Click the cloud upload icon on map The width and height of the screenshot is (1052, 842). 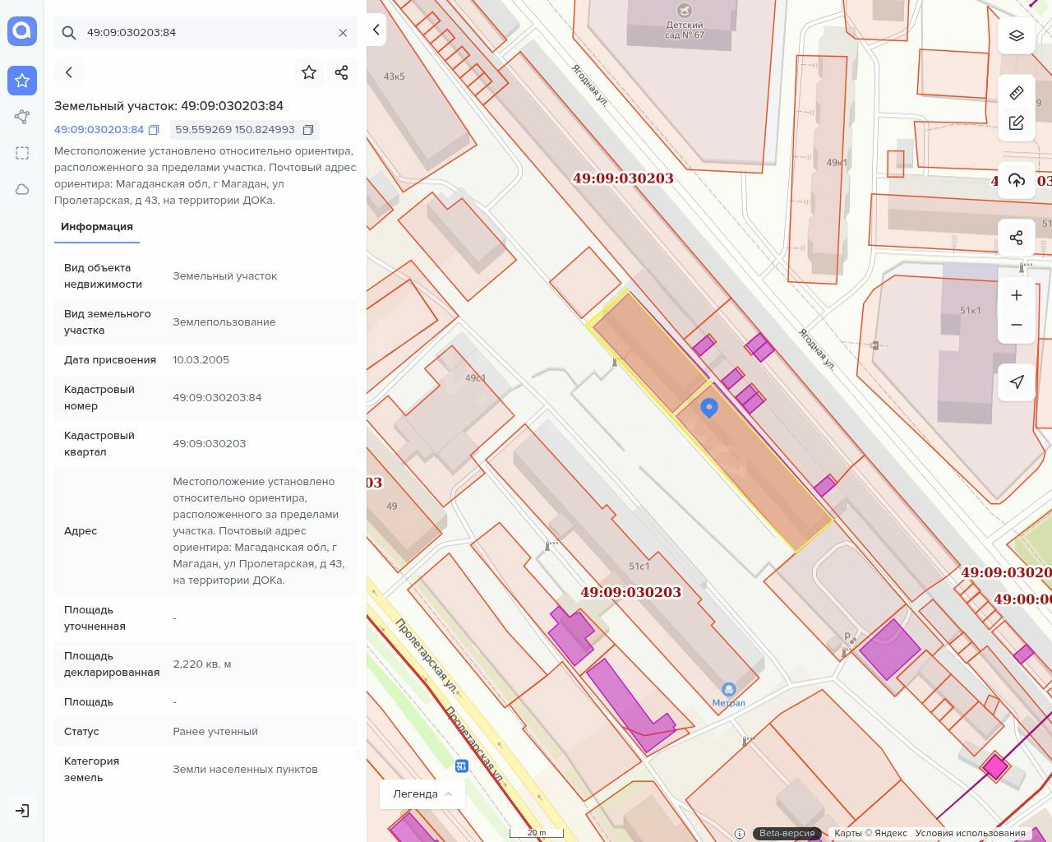point(1017,181)
